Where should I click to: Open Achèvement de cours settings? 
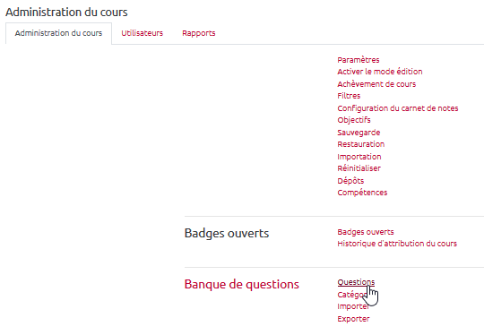[x=376, y=84]
